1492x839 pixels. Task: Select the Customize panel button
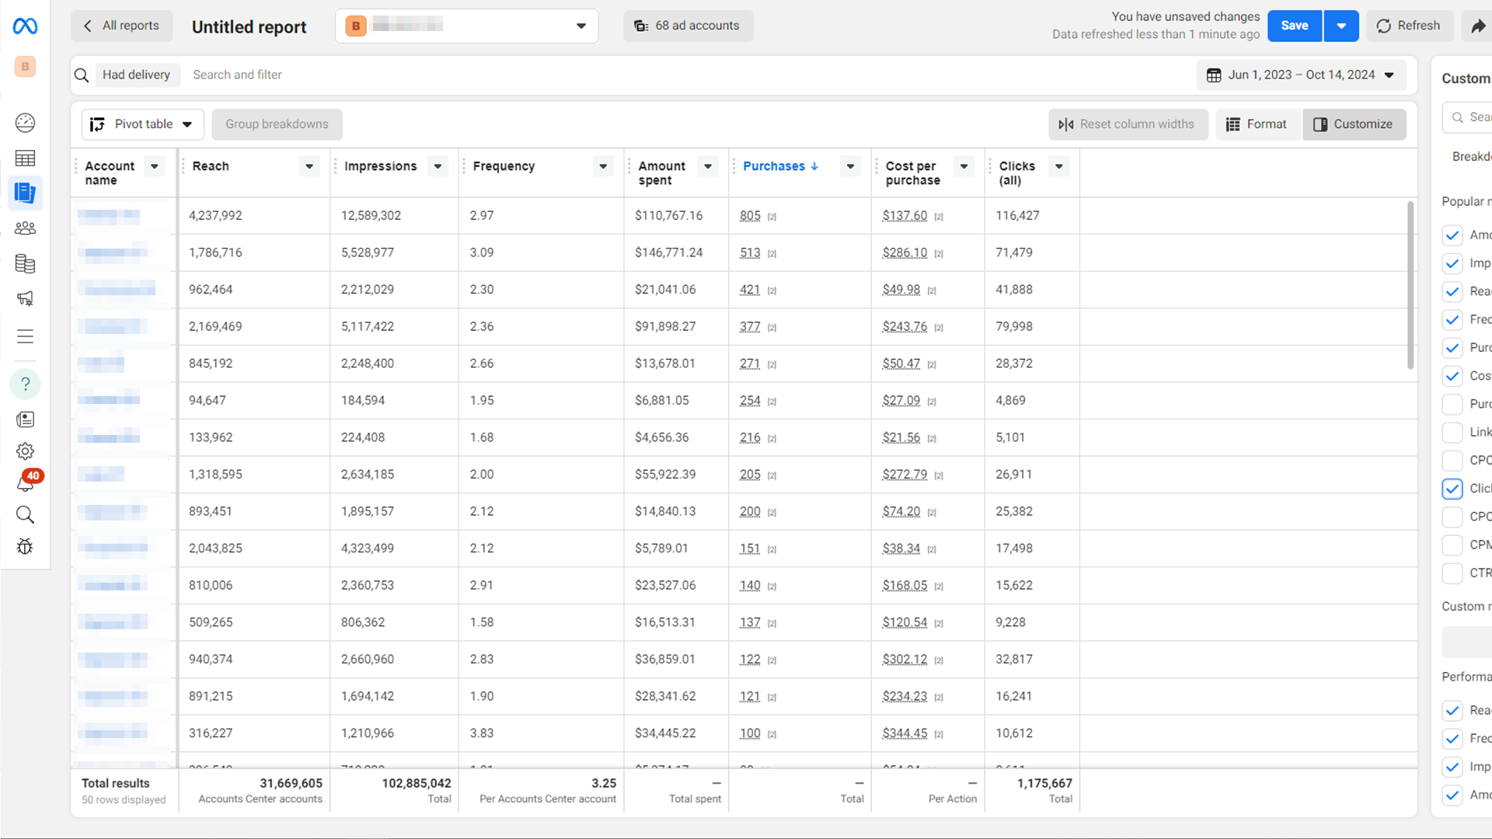[x=1354, y=124]
